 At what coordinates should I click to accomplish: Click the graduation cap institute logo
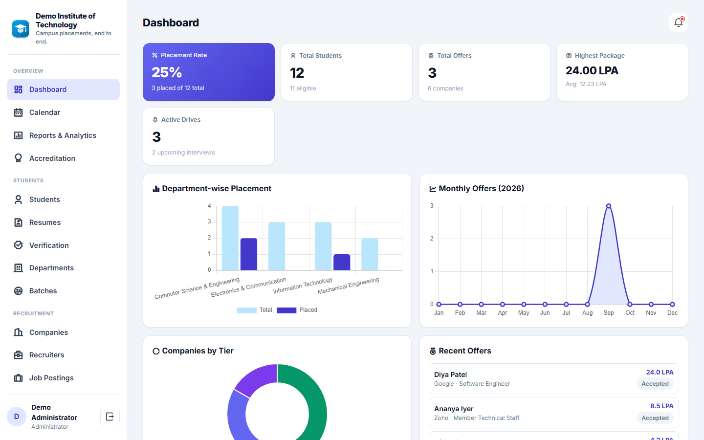(x=21, y=29)
